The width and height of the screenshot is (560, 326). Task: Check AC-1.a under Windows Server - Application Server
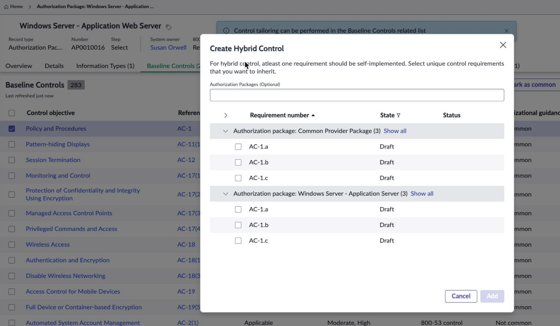pos(238,209)
